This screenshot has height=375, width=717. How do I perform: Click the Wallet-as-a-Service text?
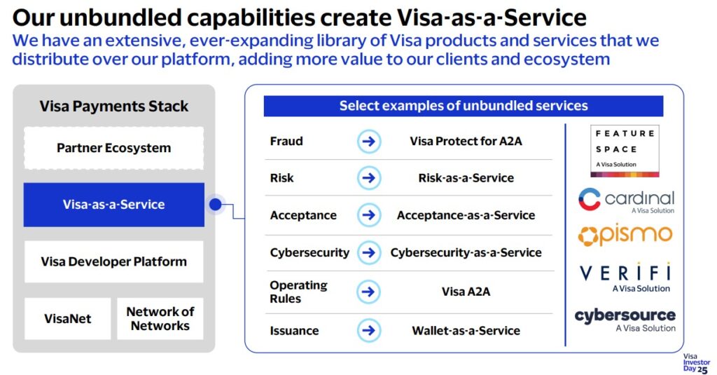click(466, 331)
